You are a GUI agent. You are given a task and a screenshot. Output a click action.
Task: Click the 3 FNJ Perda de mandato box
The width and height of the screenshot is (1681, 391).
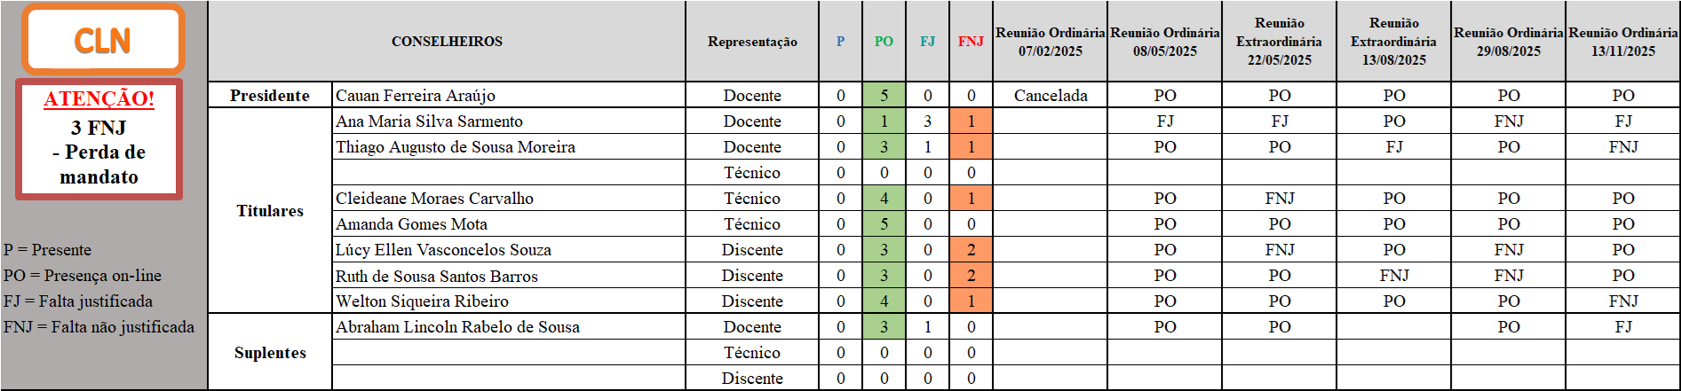(99, 152)
